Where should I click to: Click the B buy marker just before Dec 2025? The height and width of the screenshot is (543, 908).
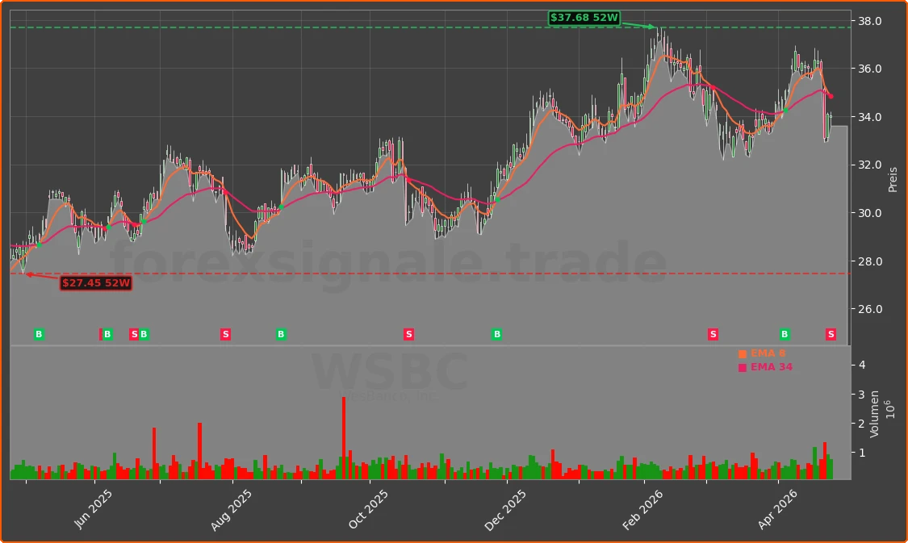[497, 334]
